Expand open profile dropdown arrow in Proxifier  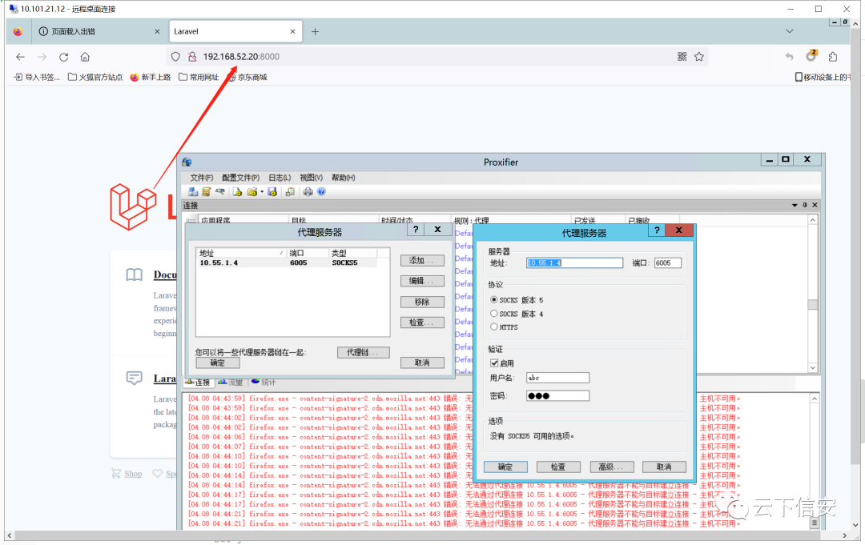[262, 192]
